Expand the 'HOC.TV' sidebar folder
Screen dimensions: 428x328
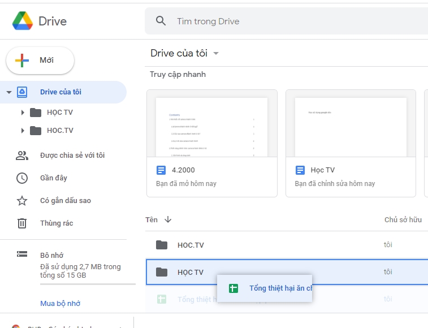tap(23, 131)
